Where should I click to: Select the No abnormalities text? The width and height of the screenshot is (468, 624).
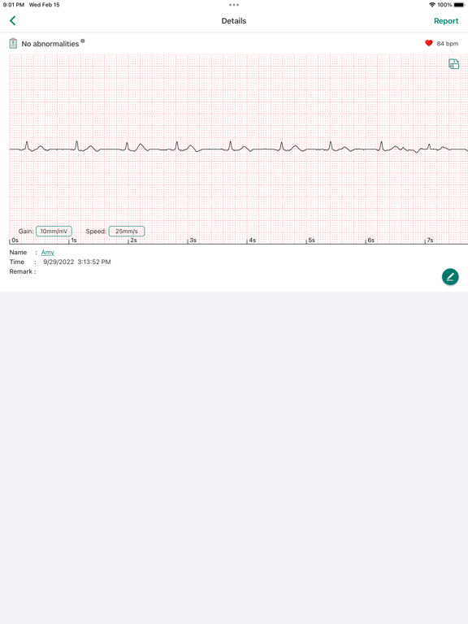50,44
